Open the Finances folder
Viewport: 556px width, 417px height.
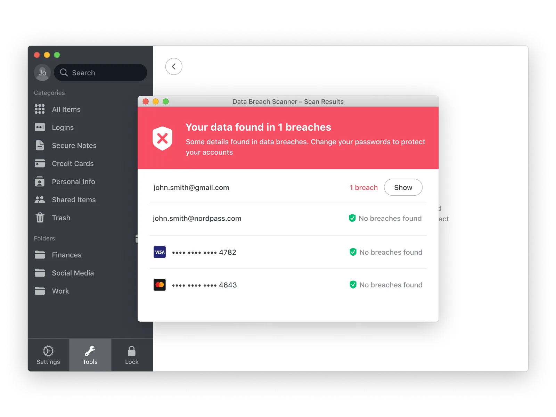coord(66,255)
